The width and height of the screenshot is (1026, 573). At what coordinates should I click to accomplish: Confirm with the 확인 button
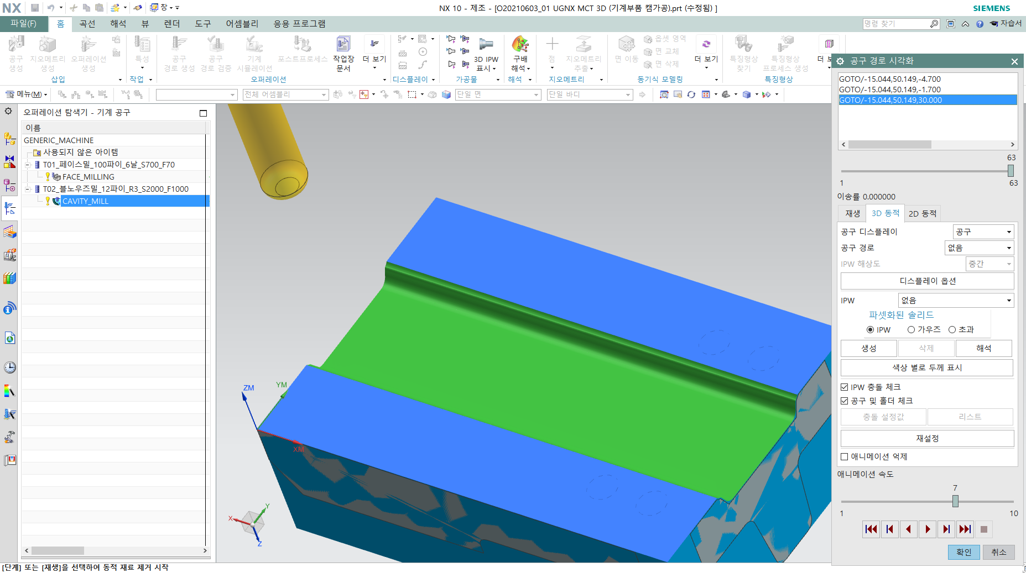pos(963,552)
